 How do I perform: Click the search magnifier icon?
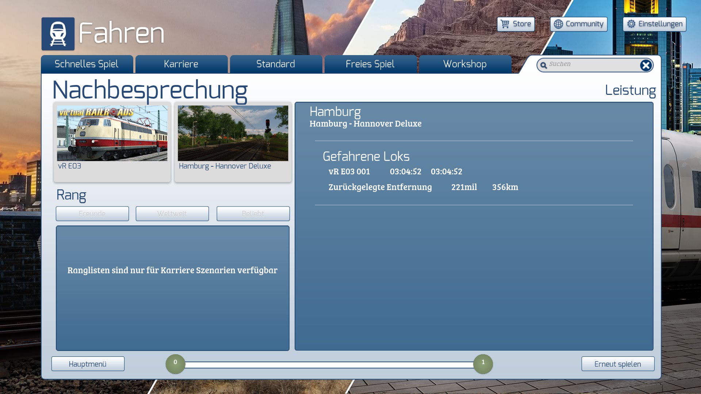coord(544,65)
